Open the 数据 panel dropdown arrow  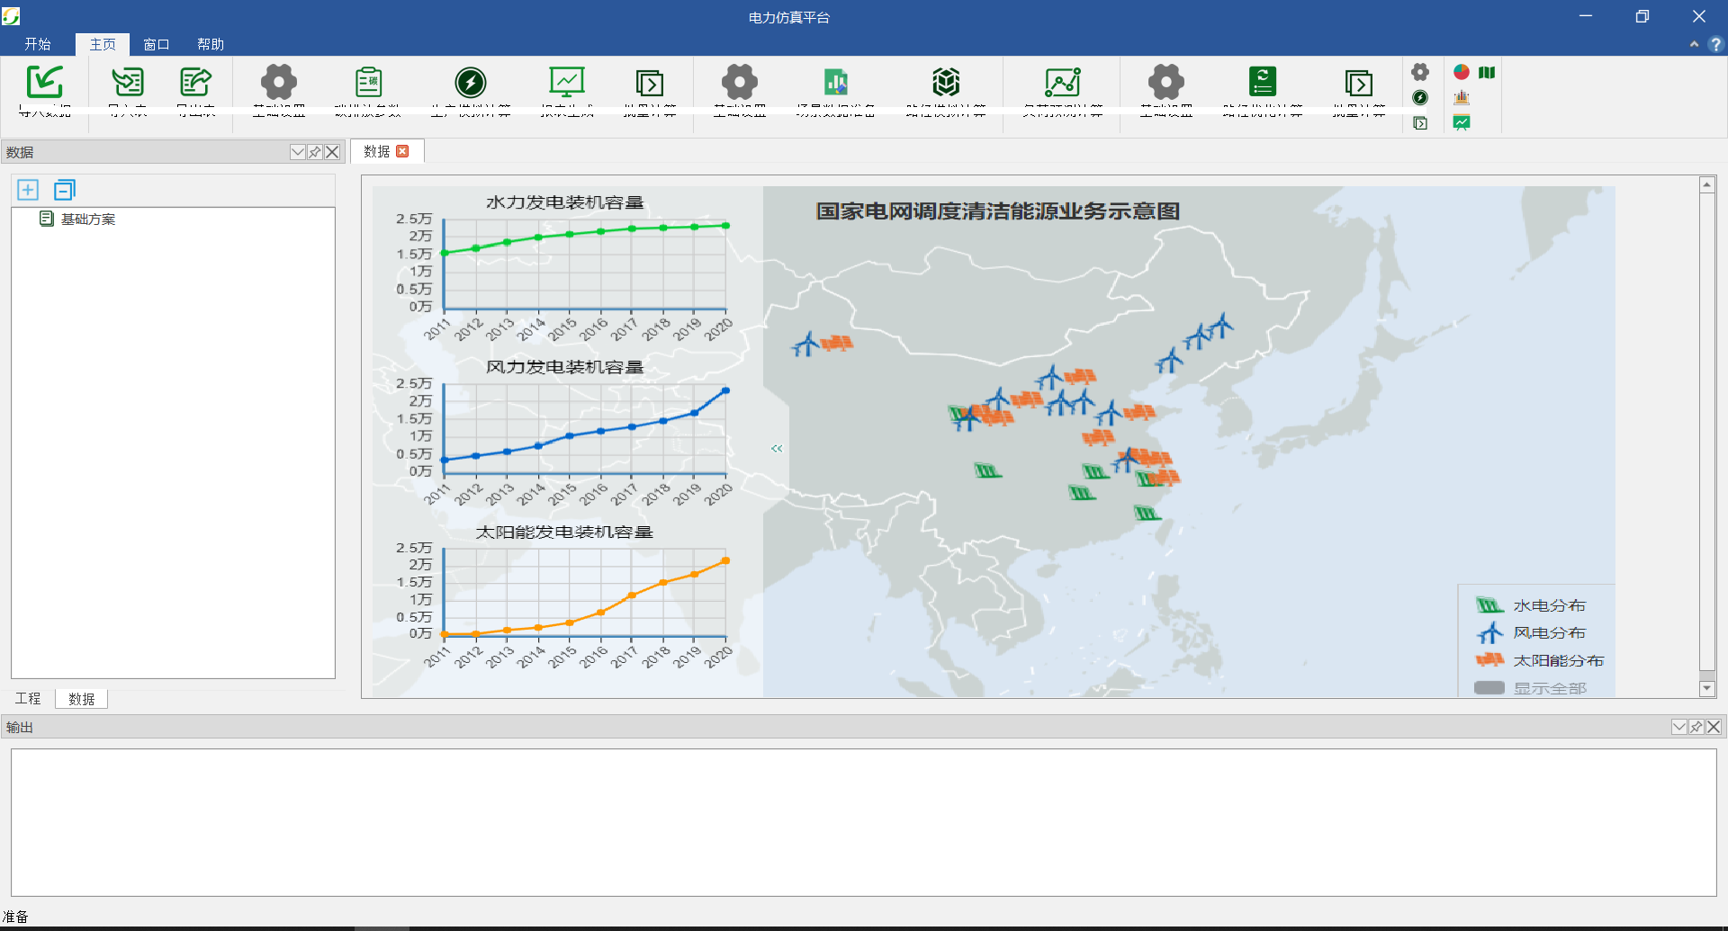point(298,152)
